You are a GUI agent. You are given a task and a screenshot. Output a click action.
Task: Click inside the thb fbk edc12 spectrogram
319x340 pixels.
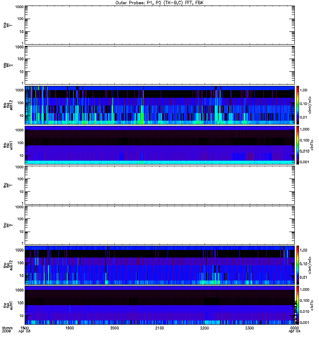click(159, 105)
